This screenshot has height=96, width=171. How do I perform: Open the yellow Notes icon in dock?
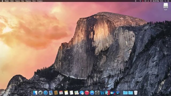(x=66, y=93)
